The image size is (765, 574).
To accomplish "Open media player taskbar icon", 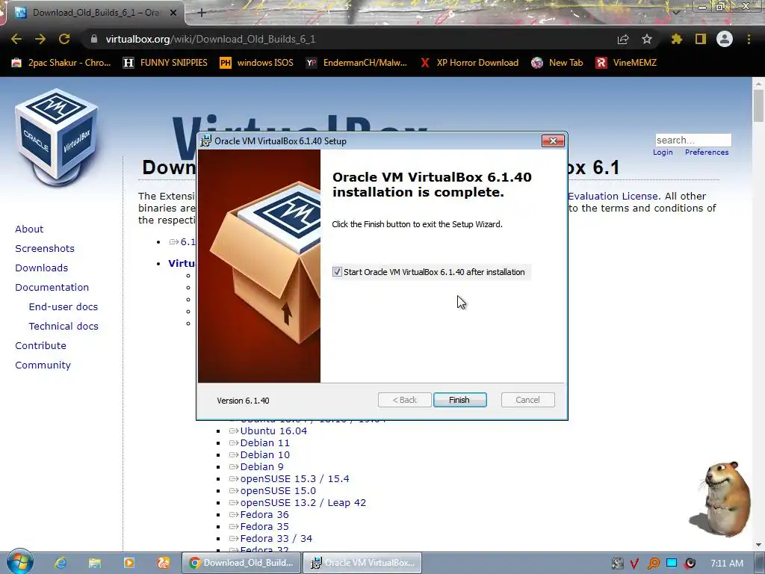I will click(128, 563).
